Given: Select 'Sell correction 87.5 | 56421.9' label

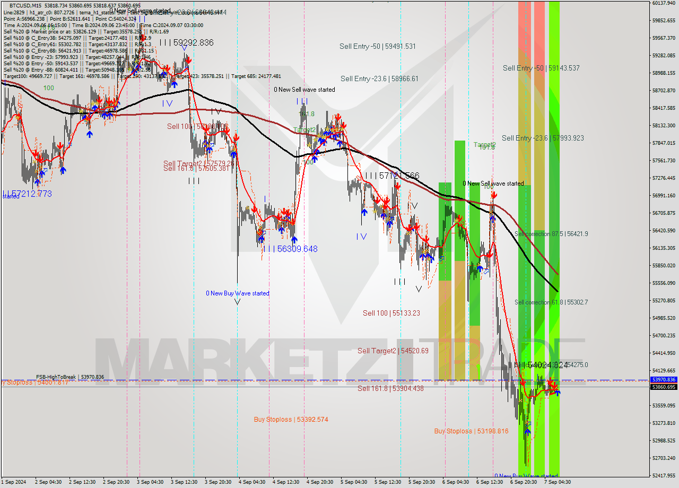Looking at the screenshot, I should pyautogui.click(x=551, y=234).
